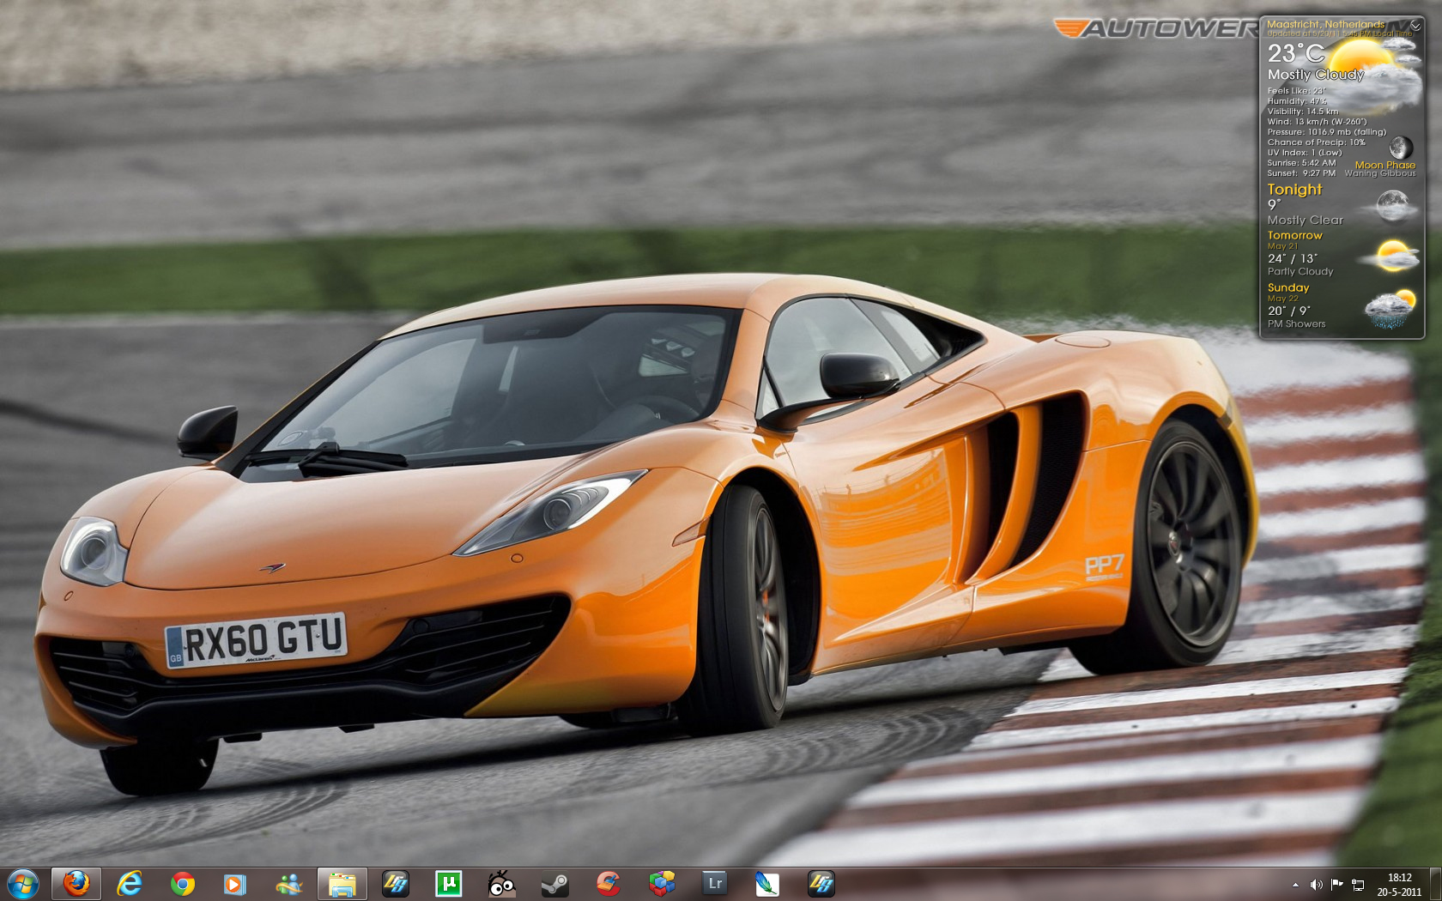Viewport: 1442px width, 901px height.
Task: Launch uTorrent from the taskbar
Action: click(449, 883)
